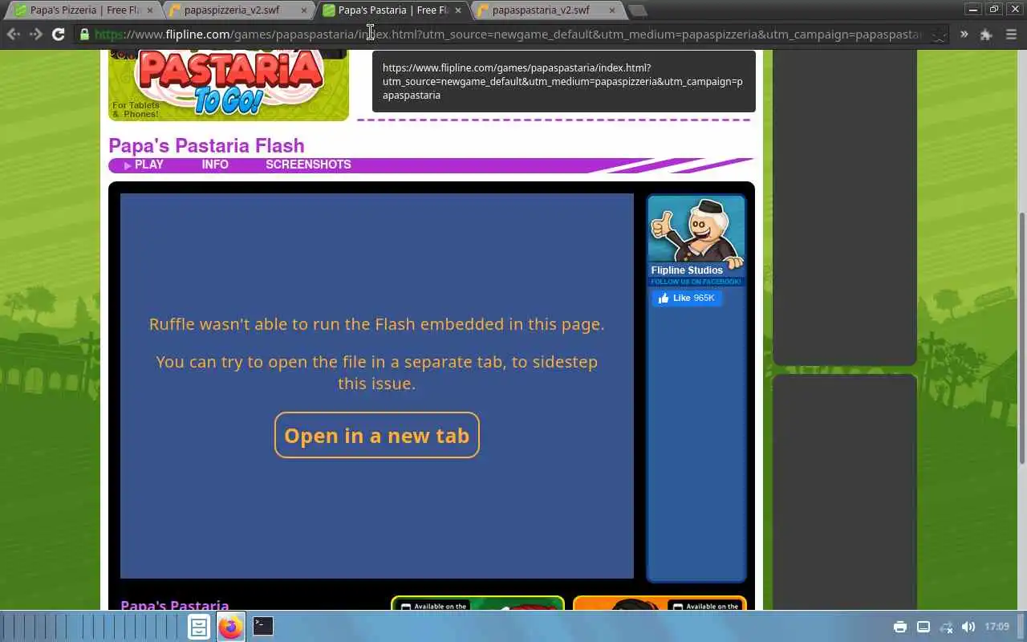Click into the URL address bar
The image size is (1027, 642).
pos(513,35)
